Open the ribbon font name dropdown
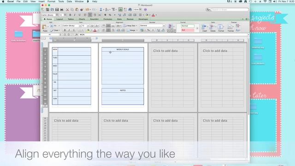Screen dimensions: 295x166 click(80, 26)
